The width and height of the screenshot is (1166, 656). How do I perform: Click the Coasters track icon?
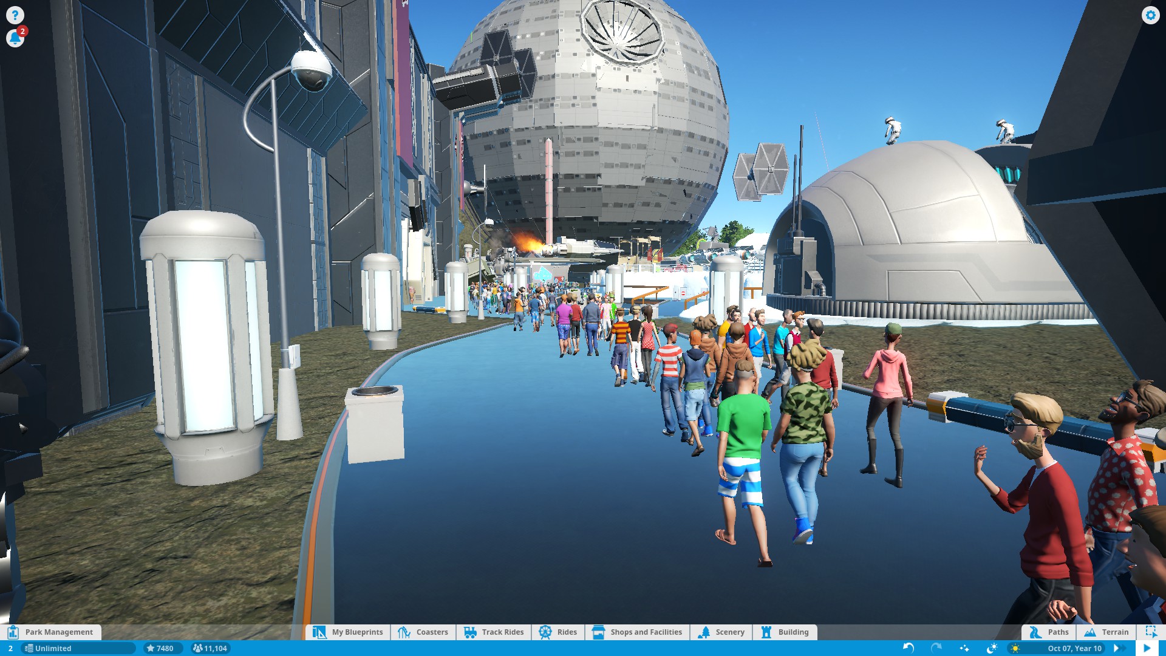404,632
